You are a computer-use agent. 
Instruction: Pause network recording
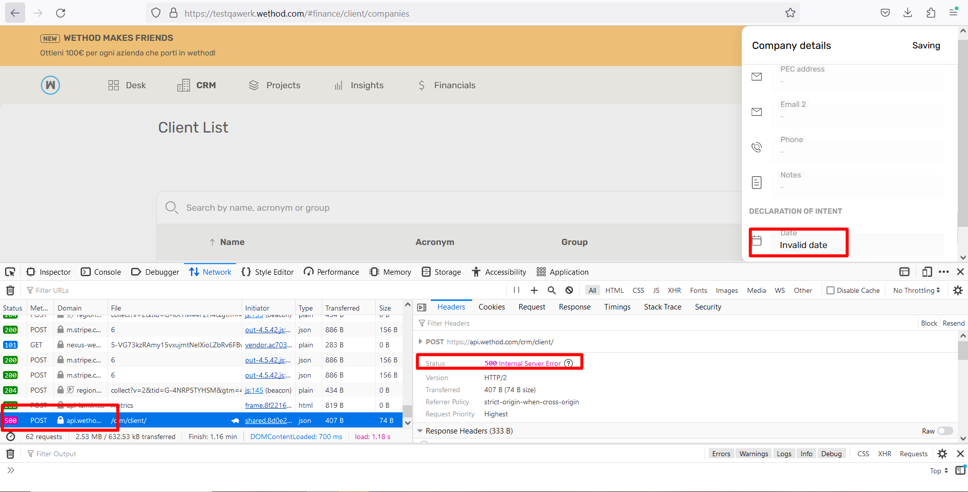(517, 290)
